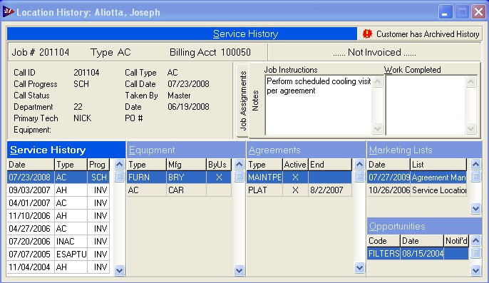Click the Mfg column header in Equipment
489x283 pixels.
pos(186,165)
